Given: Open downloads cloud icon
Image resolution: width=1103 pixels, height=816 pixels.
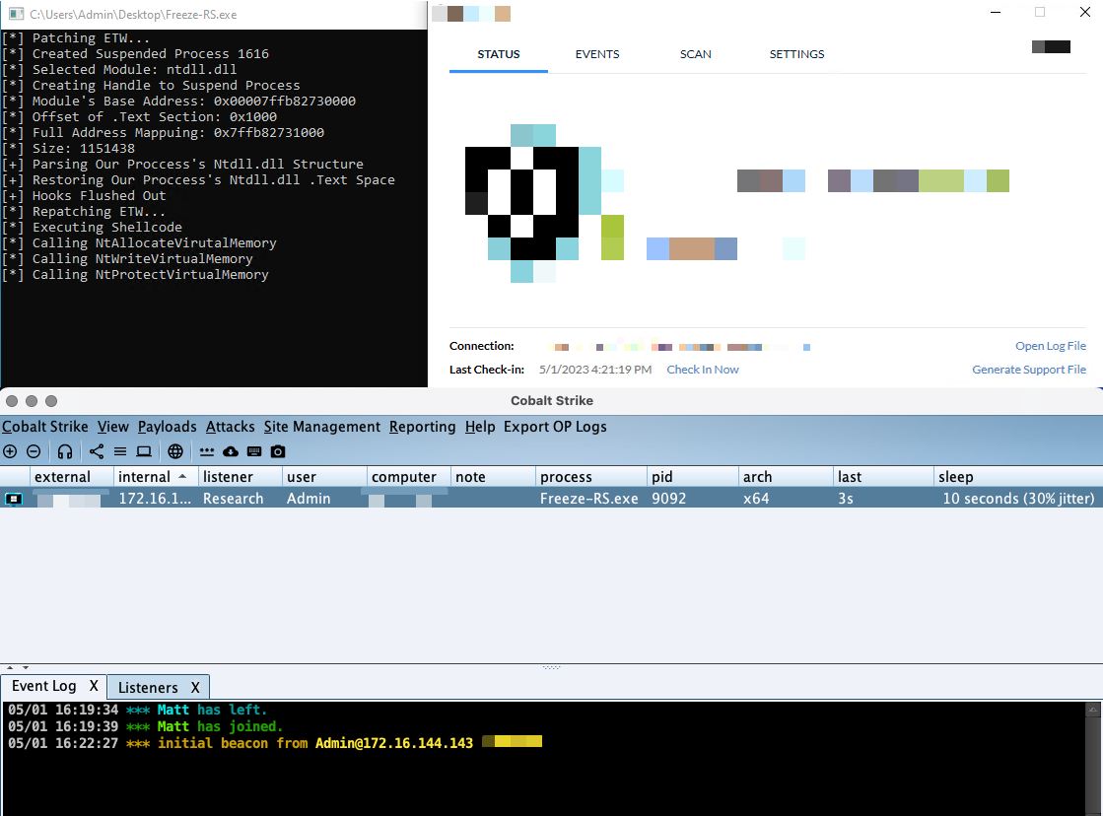Looking at the screenshot, I should click(x=231, y=451).
